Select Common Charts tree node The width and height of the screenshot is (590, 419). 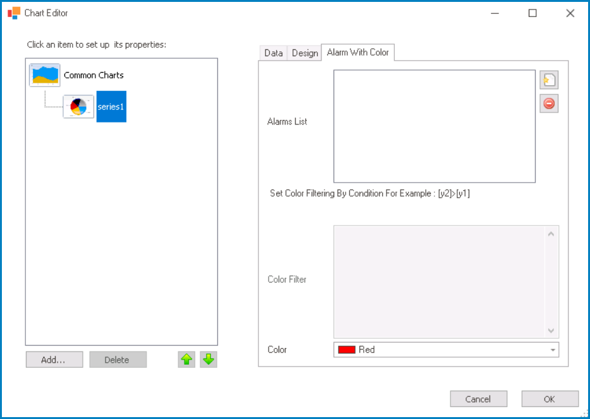[x=93, y=75]
